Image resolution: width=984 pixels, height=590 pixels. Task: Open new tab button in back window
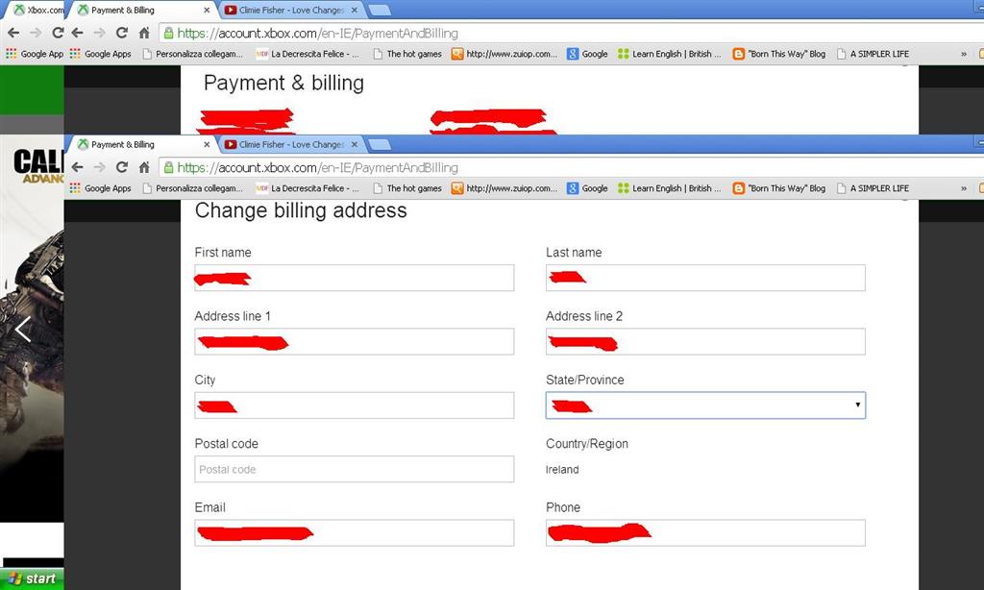pos(380,11)
